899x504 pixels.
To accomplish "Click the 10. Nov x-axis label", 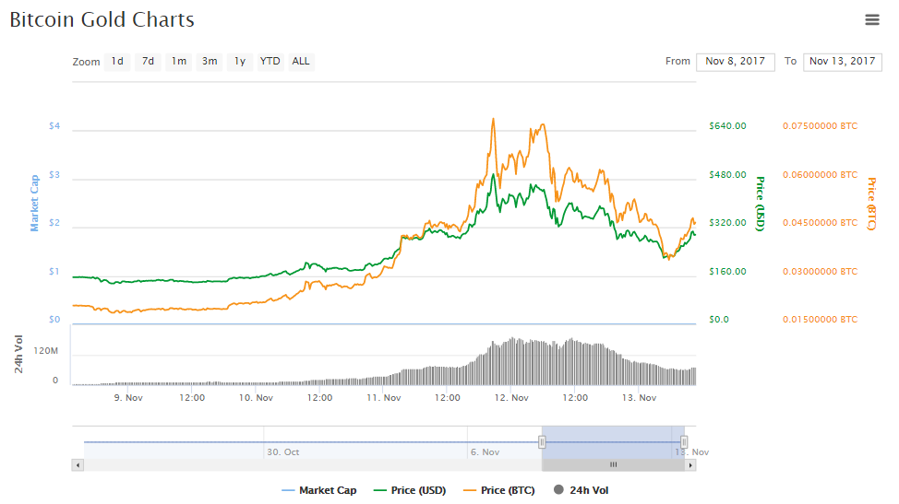I will click(256, 398).
